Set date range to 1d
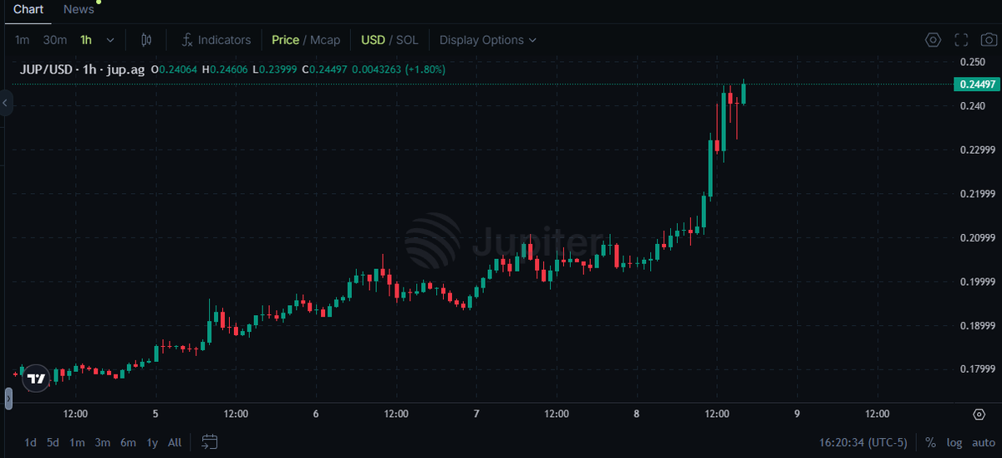Viewport: 1002px width, 458px height. pos(30,443)
